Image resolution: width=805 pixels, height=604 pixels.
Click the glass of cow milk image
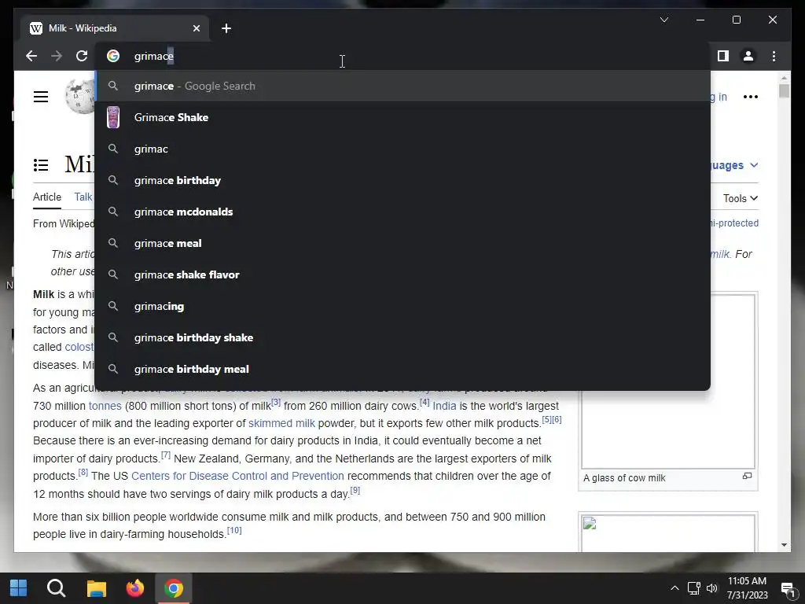coord(668,381)
